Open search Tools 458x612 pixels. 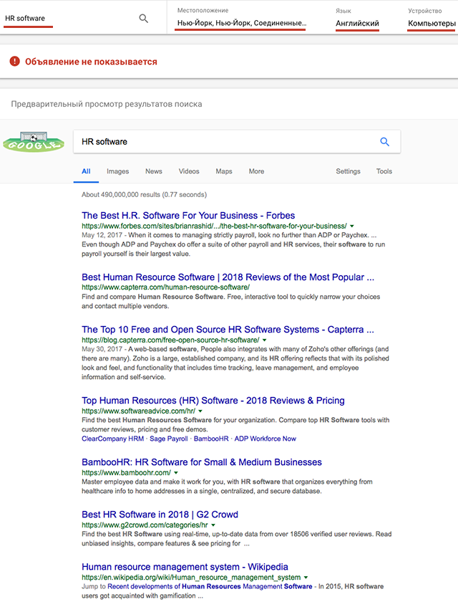[384, 171]
